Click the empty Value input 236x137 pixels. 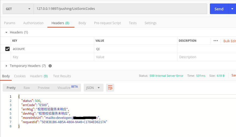(x=135, y=57)
